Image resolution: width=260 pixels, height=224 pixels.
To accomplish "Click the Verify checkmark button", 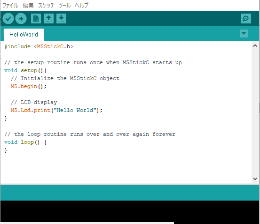I will pyautogui.click(x=8, y=19).
